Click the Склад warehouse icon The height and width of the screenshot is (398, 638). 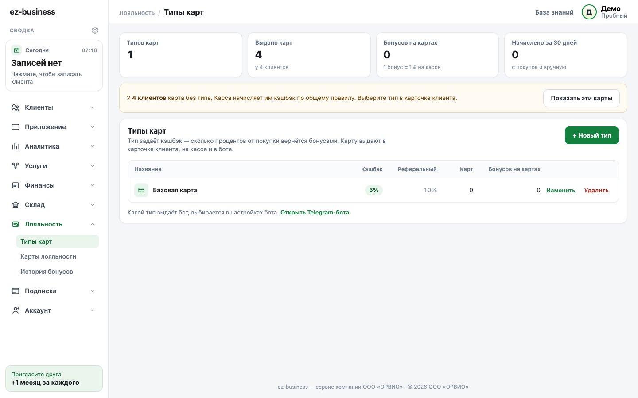16,205
